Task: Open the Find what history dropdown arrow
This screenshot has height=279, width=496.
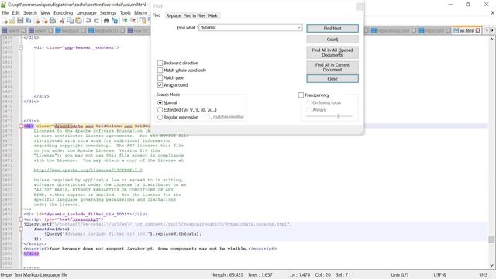Action: point(298,28)
